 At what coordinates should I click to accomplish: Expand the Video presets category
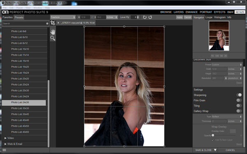[5, 138]
